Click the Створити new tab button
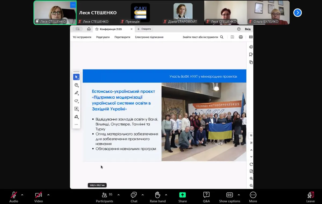 tap(144, 29)
